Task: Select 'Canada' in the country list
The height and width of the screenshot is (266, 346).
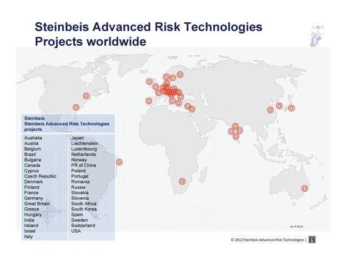Action: click(32, 165)
